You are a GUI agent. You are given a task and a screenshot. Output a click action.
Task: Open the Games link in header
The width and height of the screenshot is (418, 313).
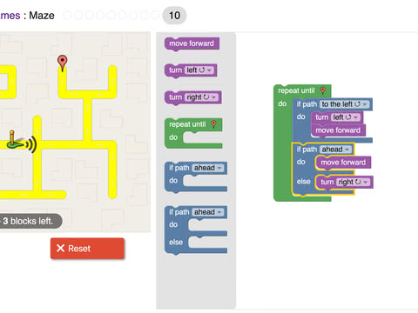[x=10, y=16]
